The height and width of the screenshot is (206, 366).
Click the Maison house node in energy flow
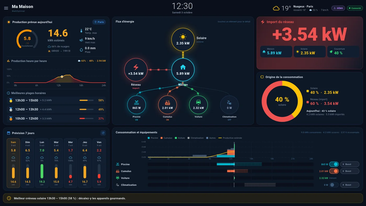click(x=183, y=70)
